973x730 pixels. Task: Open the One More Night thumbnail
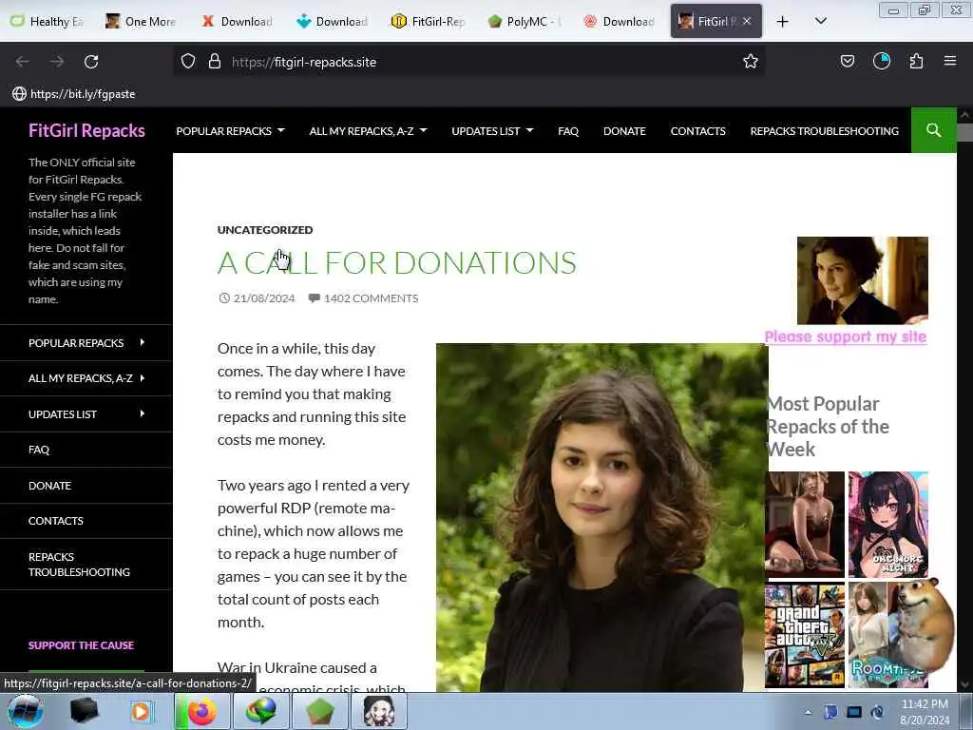(x=888, y=525)
